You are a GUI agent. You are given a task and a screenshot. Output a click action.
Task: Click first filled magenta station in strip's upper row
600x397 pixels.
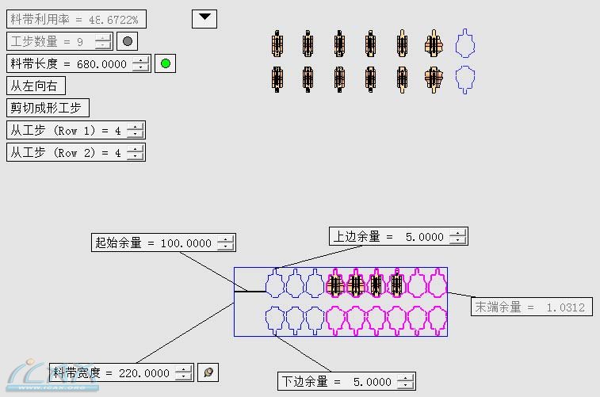click(336, 283)
